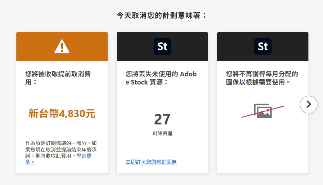Viewport: 323px width, 185px height.
Task: Click the middle card's black header left of icon
Action: coord(132,47)
